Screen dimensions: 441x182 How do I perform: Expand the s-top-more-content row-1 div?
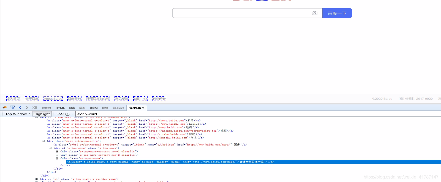[x=57, y=152]
